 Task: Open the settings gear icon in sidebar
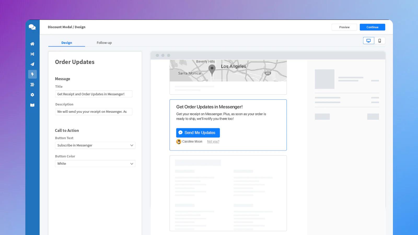[x=32, y=95]
